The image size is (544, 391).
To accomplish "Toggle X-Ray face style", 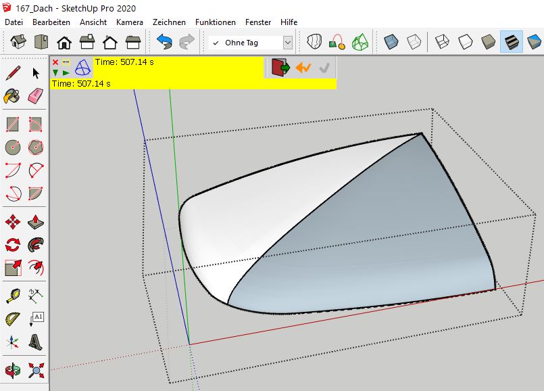I will click(x=391, y=43).
